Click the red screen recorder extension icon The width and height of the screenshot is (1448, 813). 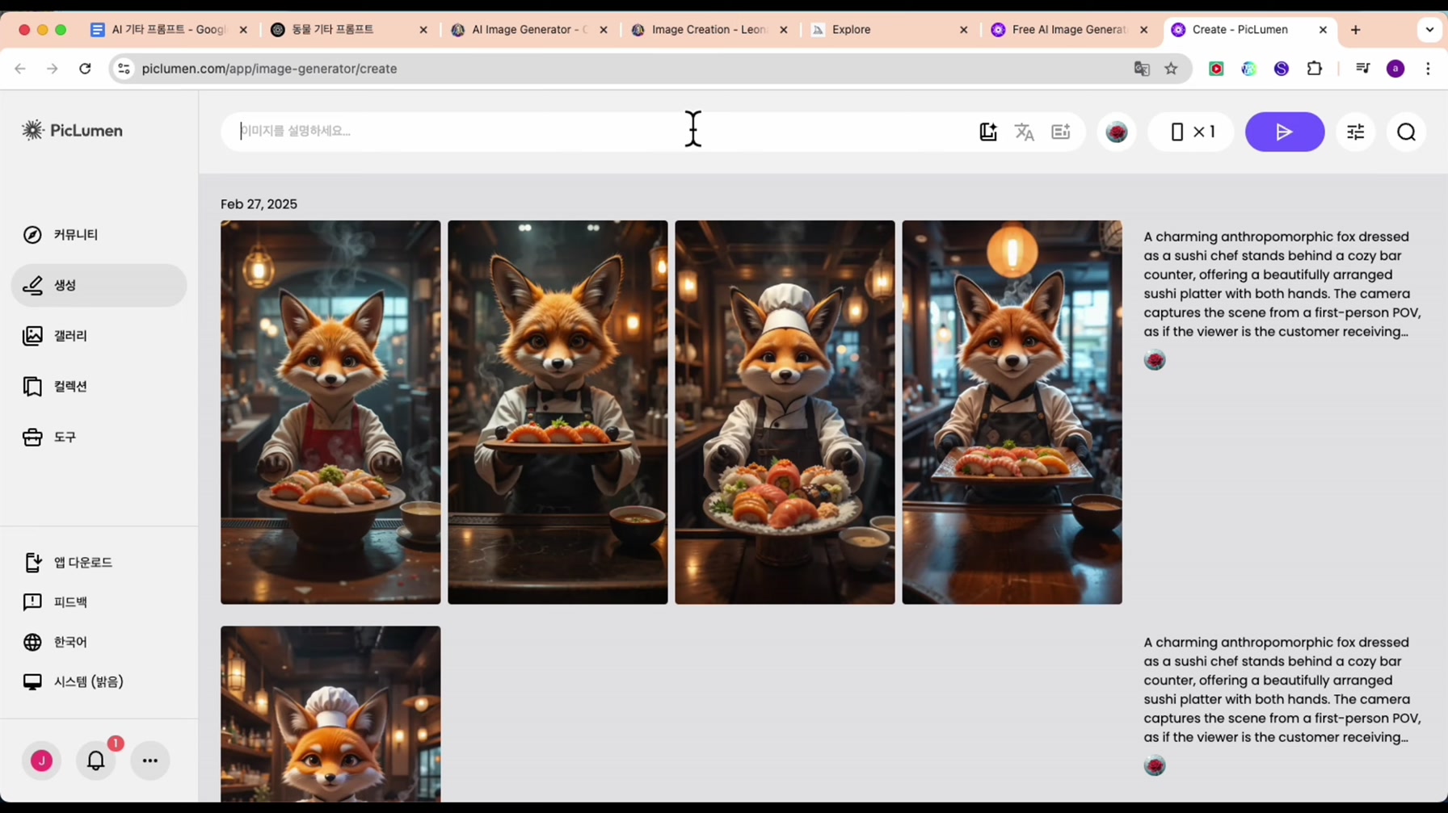tap(1216, 69)
